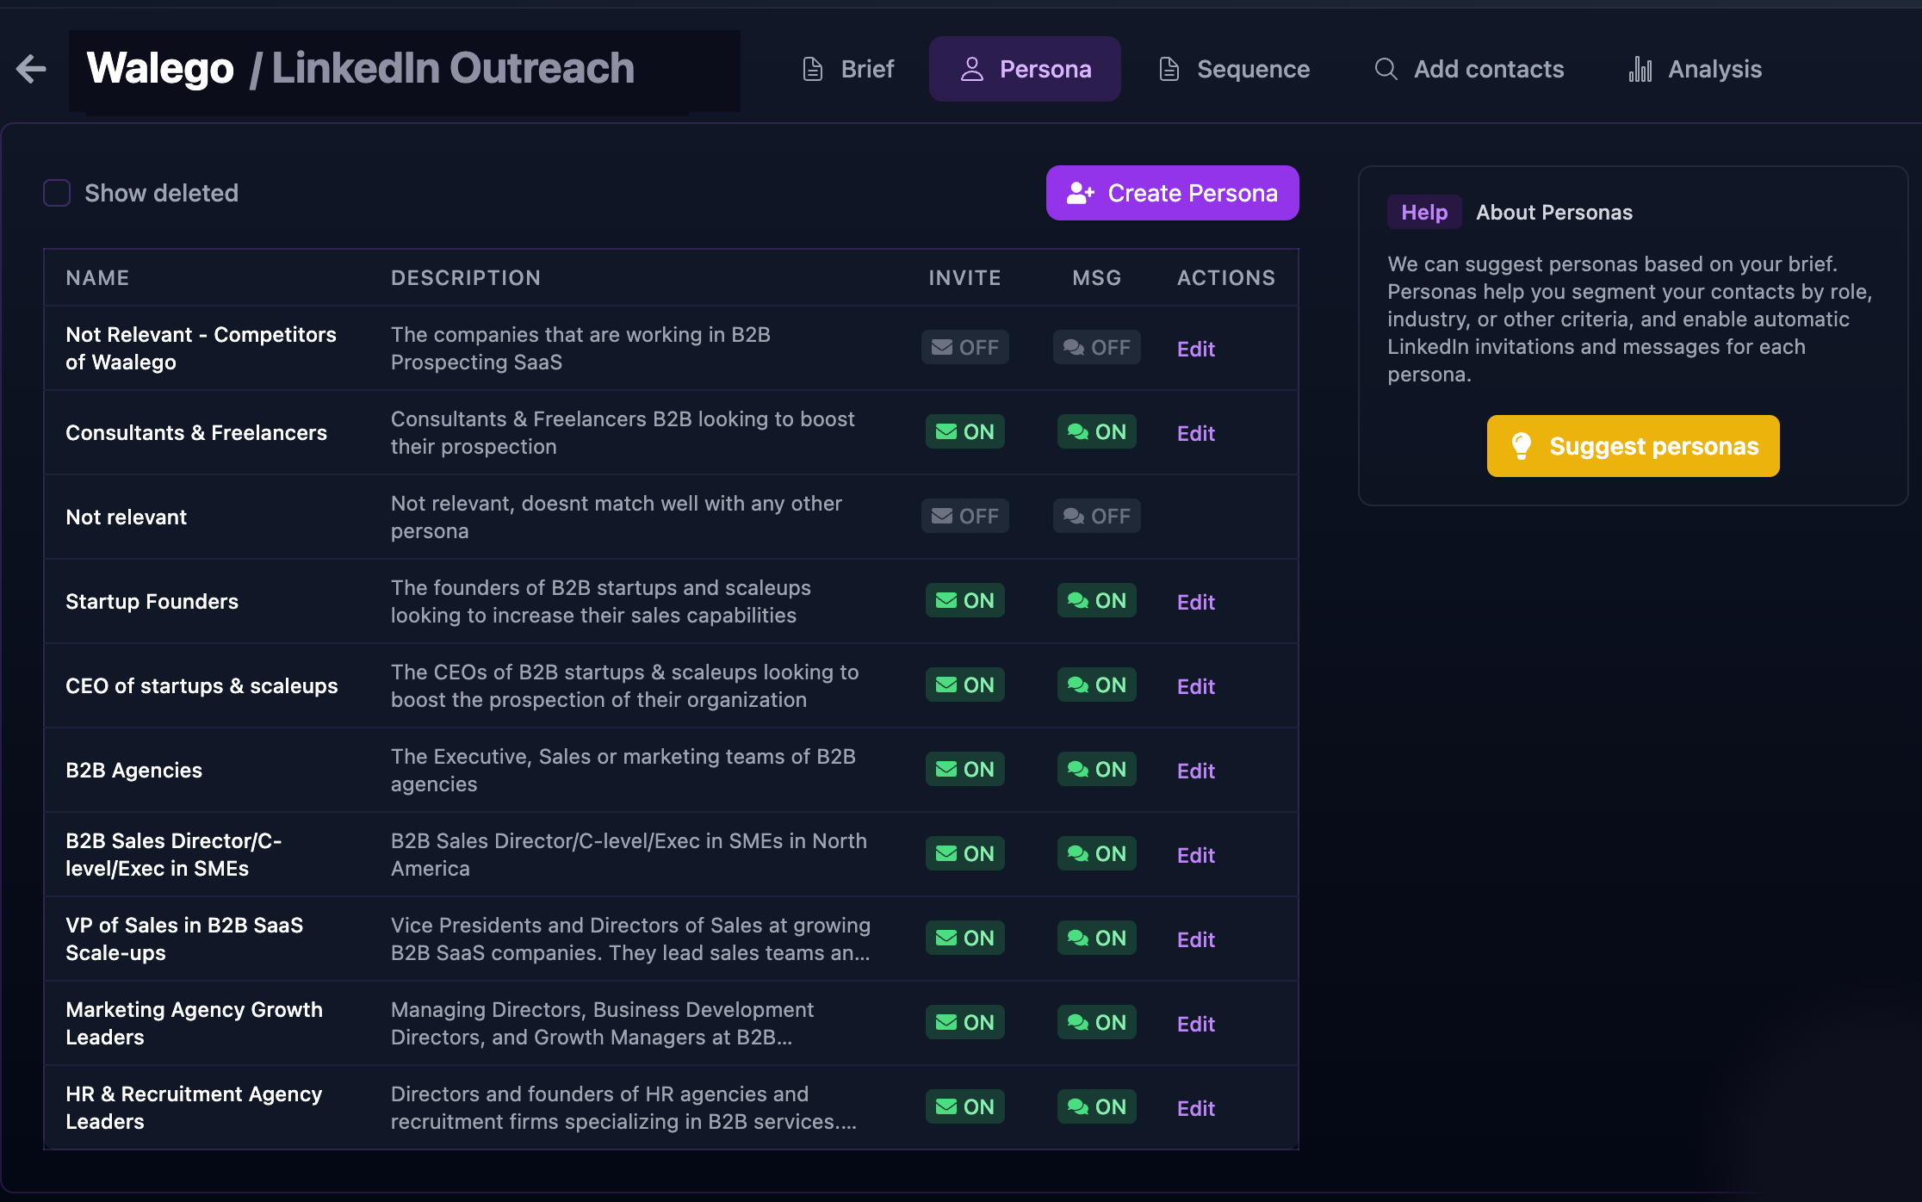Click the description starting 'Vice Presidents and Directors'
This screenshot has height=1202, width=1922.
630,939
